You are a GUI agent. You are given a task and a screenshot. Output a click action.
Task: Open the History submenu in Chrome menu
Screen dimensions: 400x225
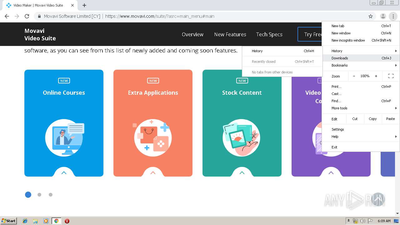click(x=361, y=51)
